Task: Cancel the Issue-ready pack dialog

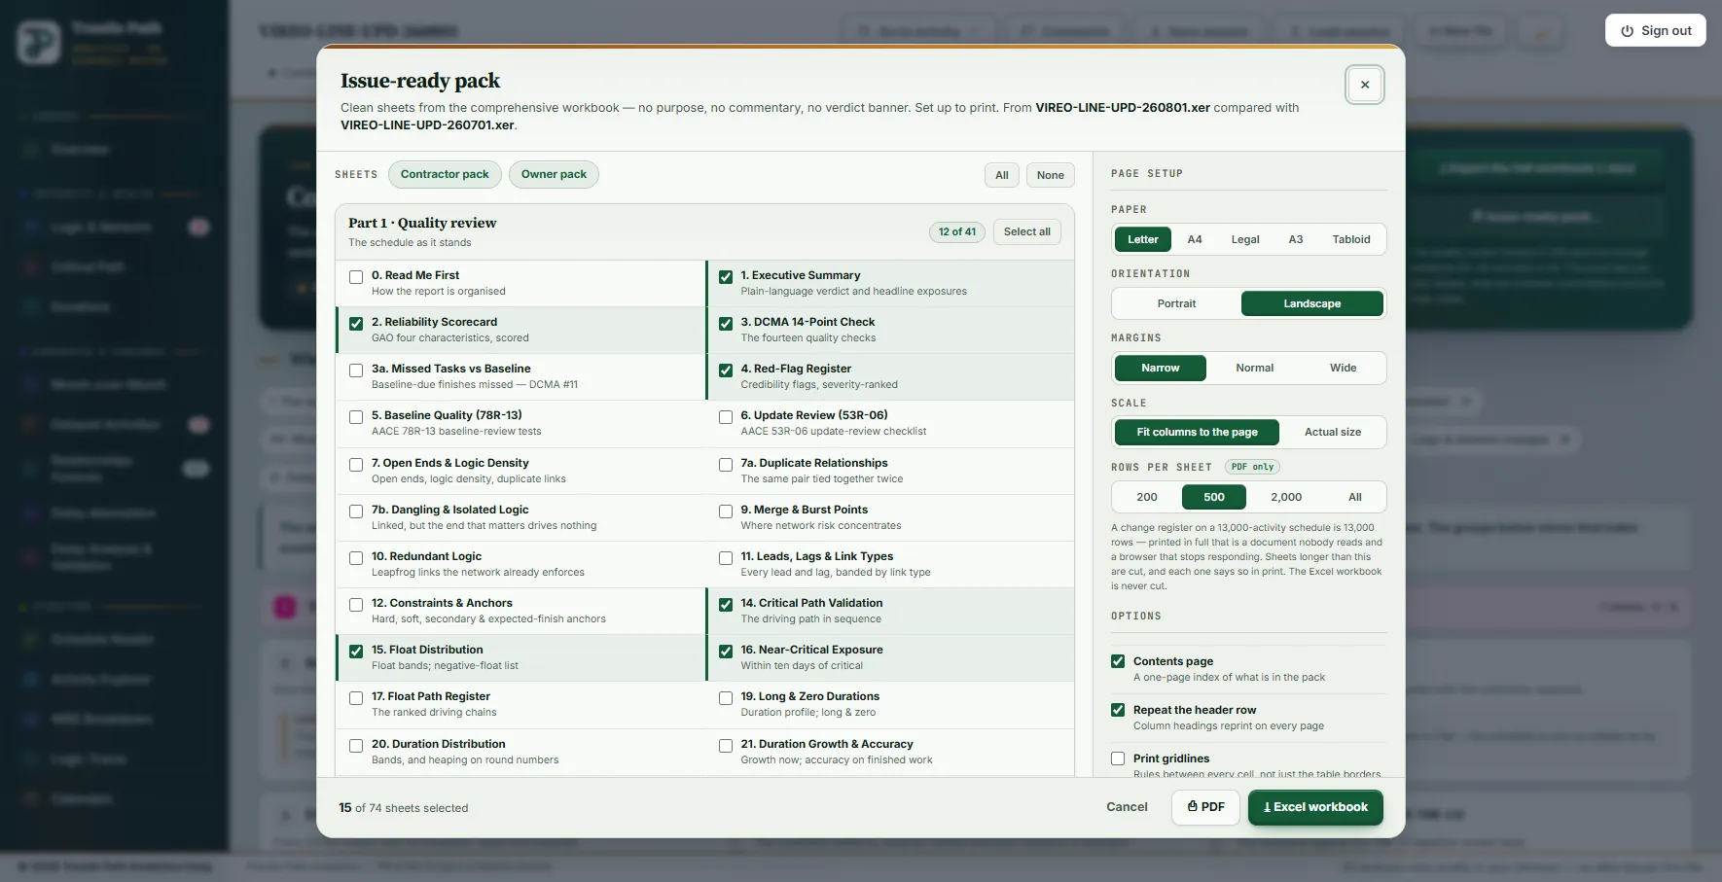Action: (x=1127, y=807)
